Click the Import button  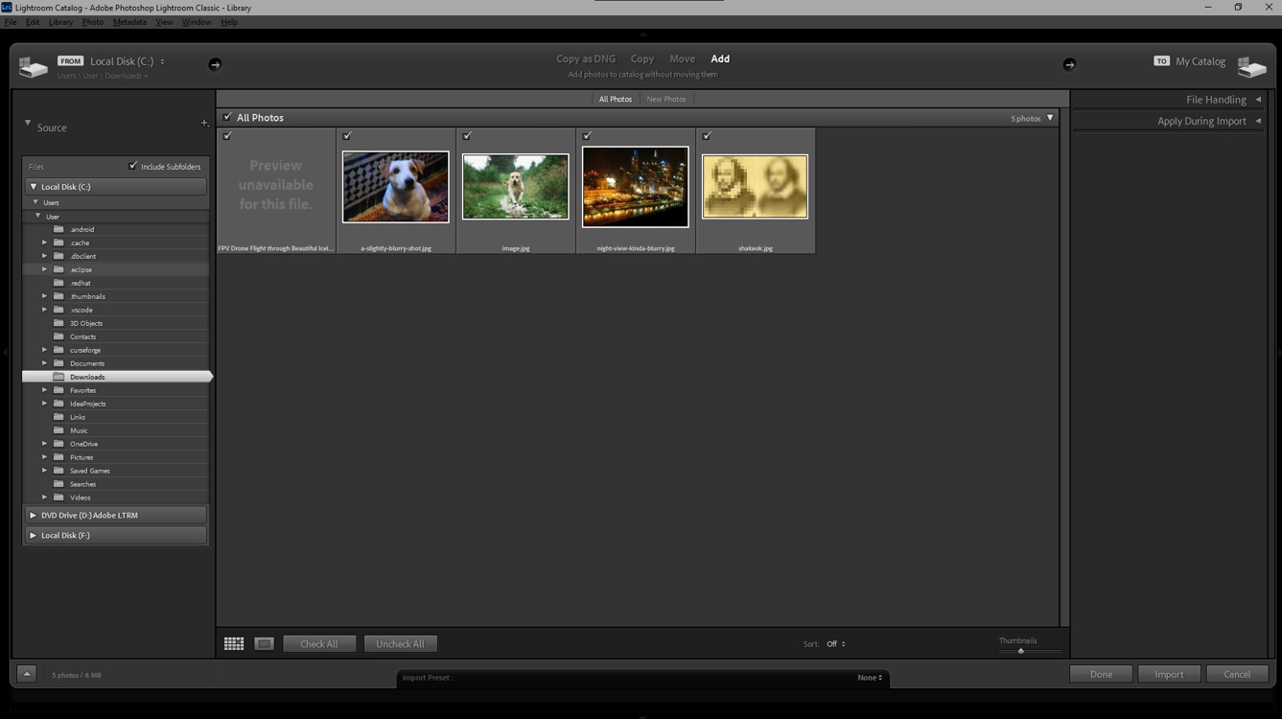(x=1169, y=674)
